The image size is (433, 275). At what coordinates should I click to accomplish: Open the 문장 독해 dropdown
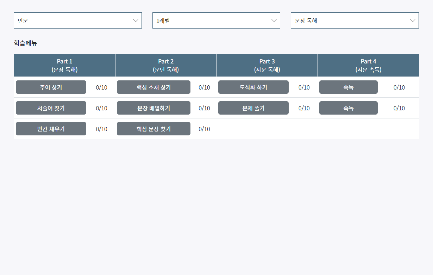click(354, 20)
